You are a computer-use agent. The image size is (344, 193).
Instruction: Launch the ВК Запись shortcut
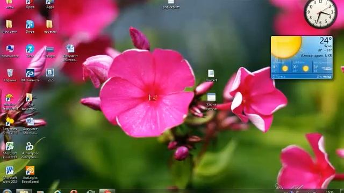(x=30, y=75)
